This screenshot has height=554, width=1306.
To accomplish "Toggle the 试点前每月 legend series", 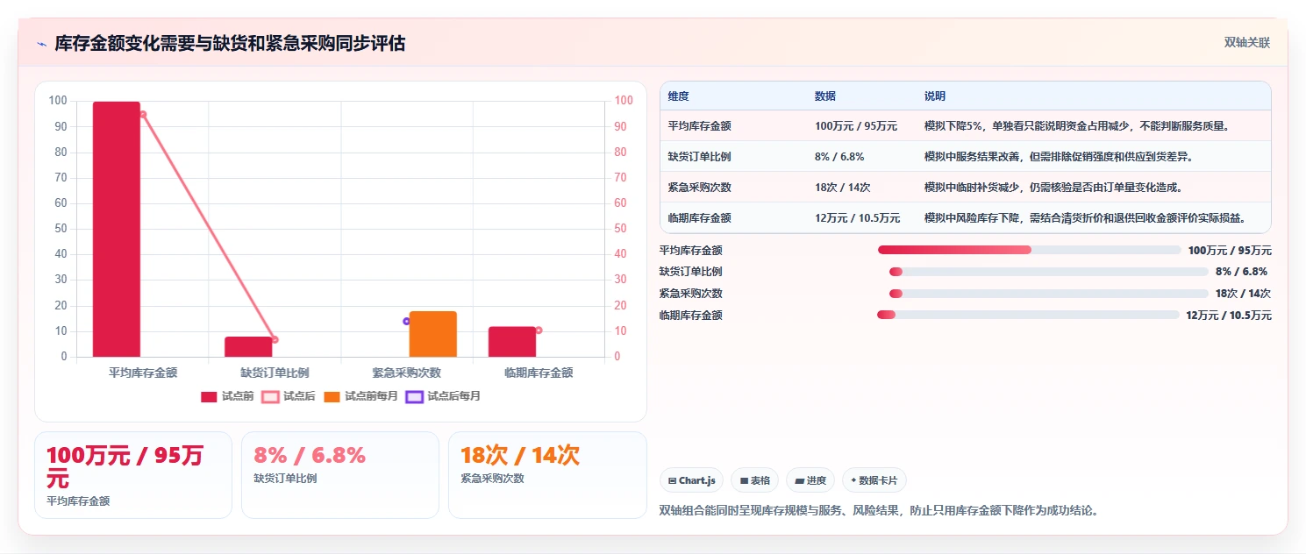I will pos(360,396).
